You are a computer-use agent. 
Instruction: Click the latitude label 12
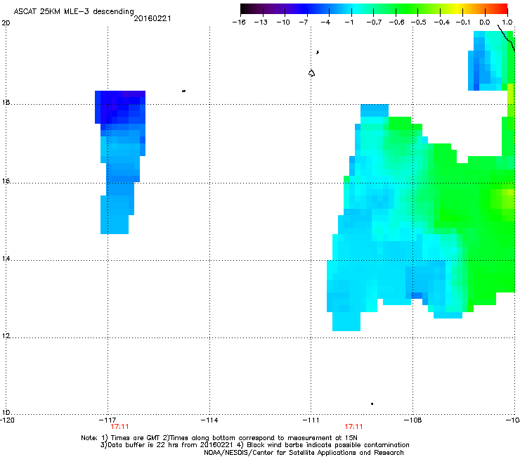[6, 336]
